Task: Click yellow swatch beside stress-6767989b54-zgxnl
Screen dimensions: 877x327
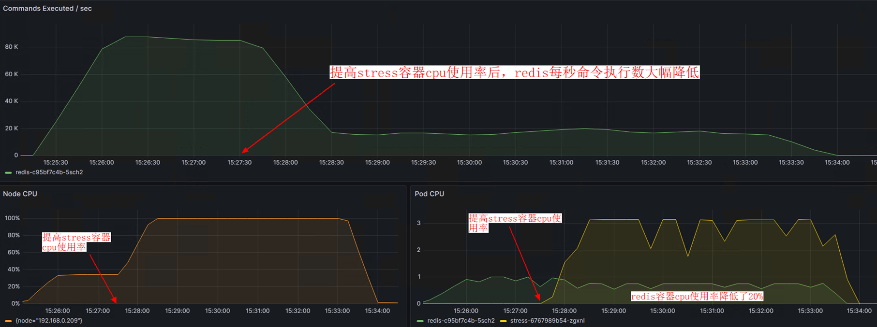Action: tap(503, 321)
